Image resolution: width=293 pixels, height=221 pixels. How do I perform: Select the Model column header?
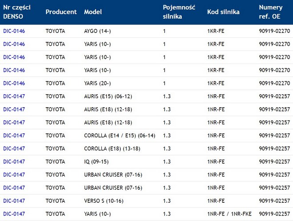click(93, 12)
